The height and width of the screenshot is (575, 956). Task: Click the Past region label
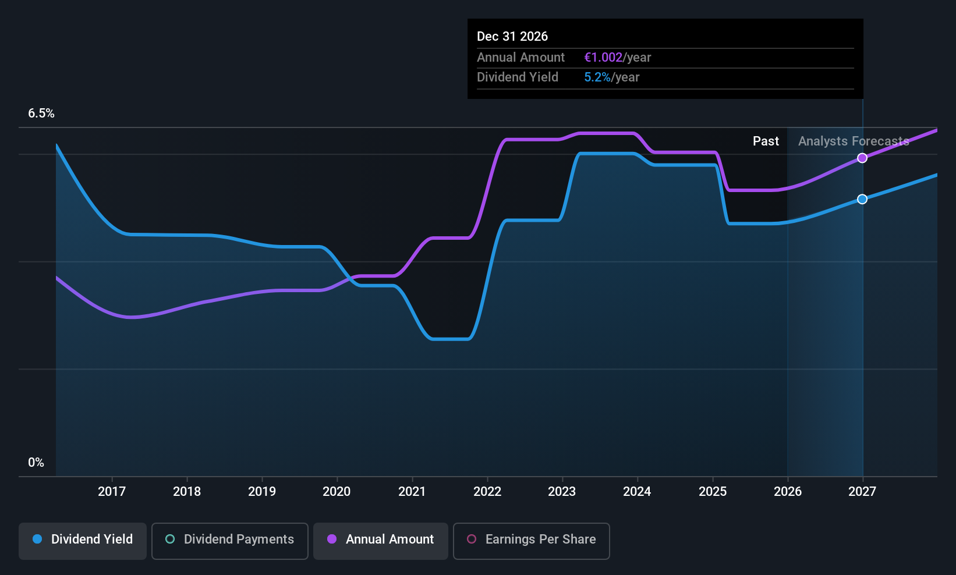[766, 141]
